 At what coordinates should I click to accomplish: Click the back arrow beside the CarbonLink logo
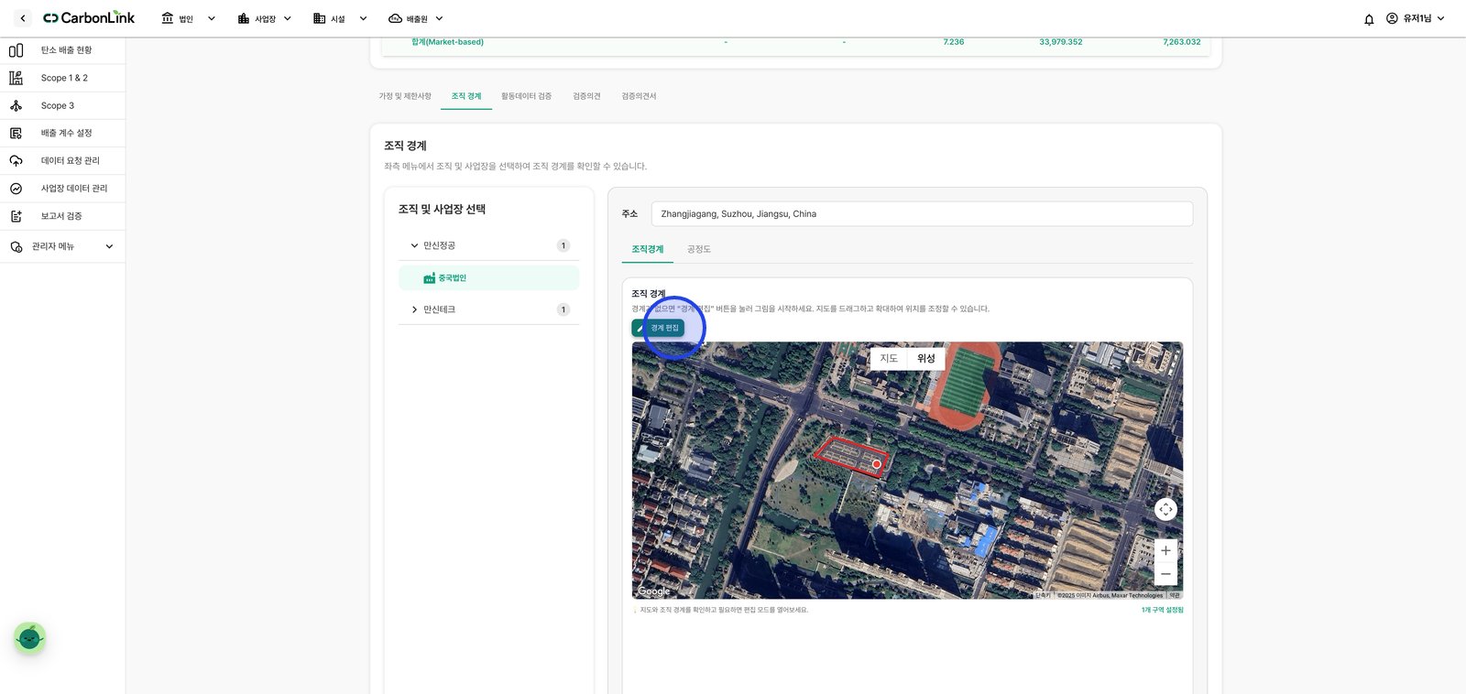23,18
